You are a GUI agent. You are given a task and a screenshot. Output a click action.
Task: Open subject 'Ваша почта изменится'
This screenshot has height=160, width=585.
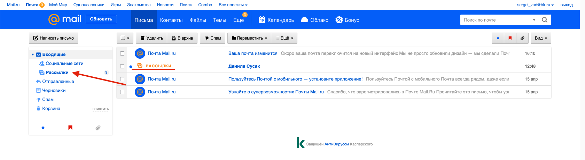pyautogui.click(x=253, y=53)
